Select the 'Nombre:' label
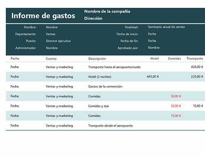The height and width of the screenshot is (157, 205). [x=30, y=27]
